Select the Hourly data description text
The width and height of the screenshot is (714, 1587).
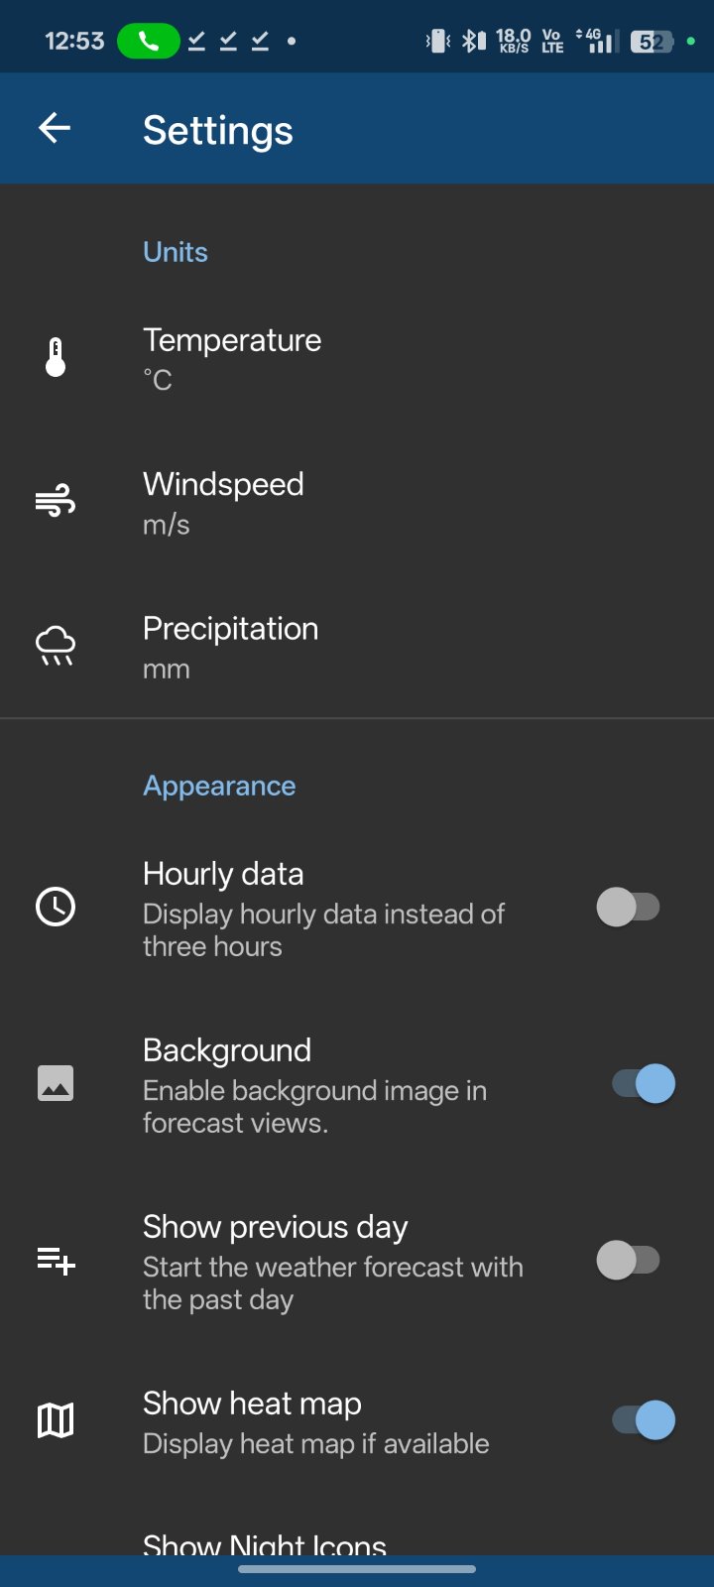click(323, 930)
